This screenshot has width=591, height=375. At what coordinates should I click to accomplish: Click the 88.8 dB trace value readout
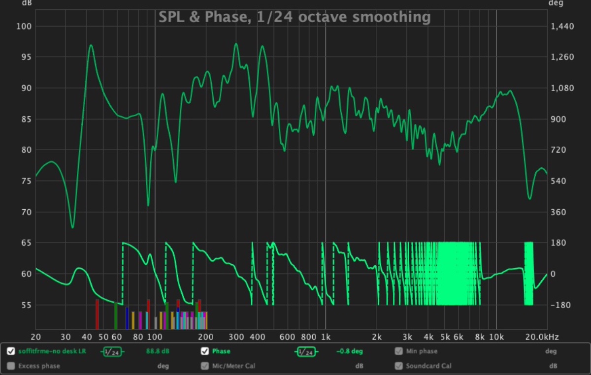coord(158,351)
